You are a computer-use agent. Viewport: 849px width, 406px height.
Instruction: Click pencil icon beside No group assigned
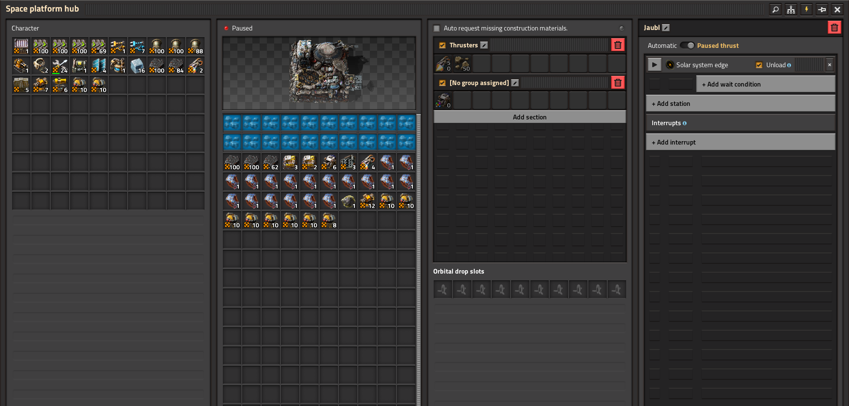click(x=515, y=83)
